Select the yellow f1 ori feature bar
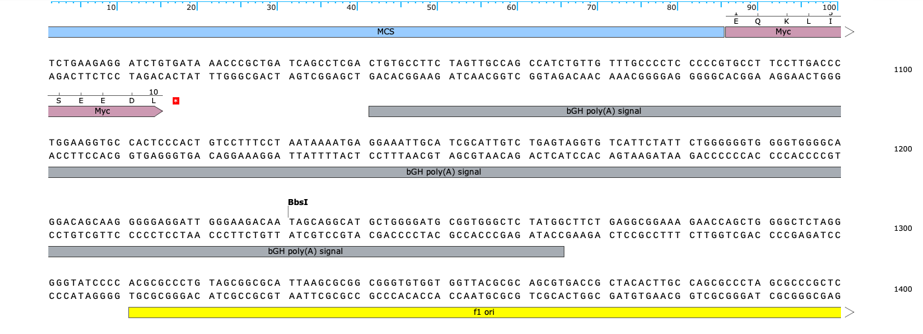The image size is (923, 334). pos(484,312)
